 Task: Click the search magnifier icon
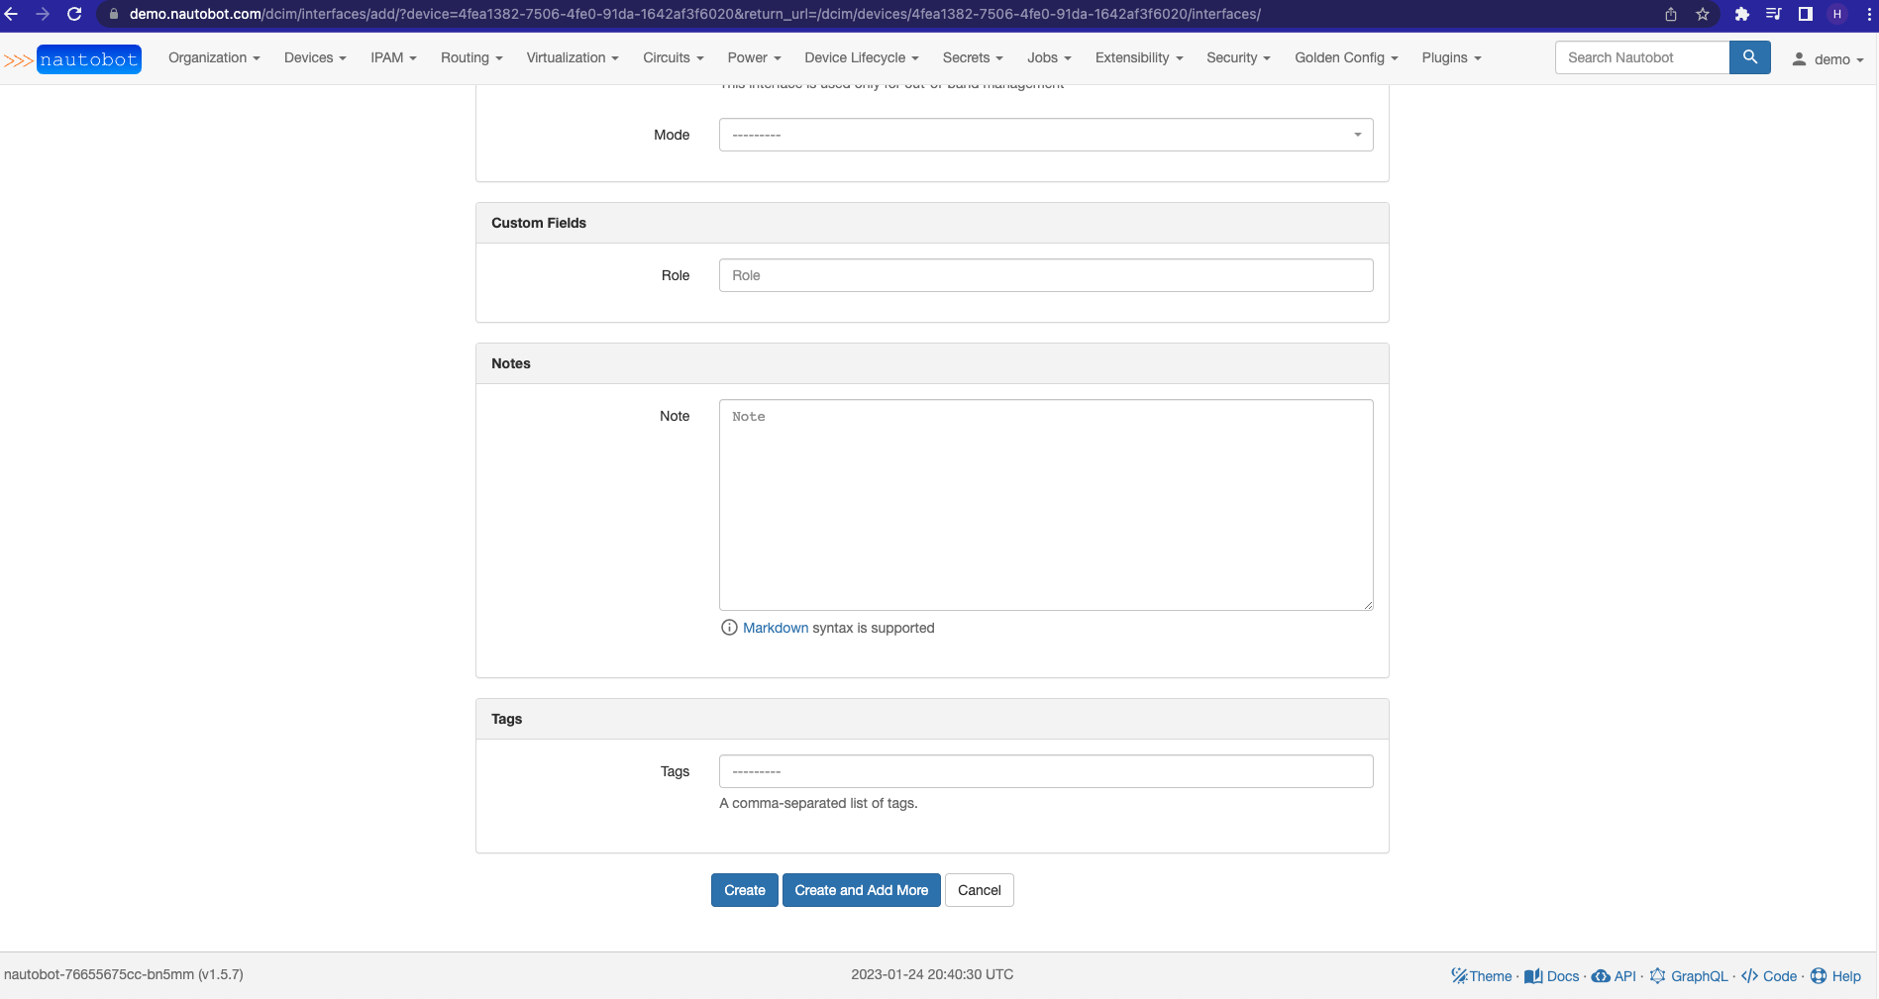coord(1749,57)
